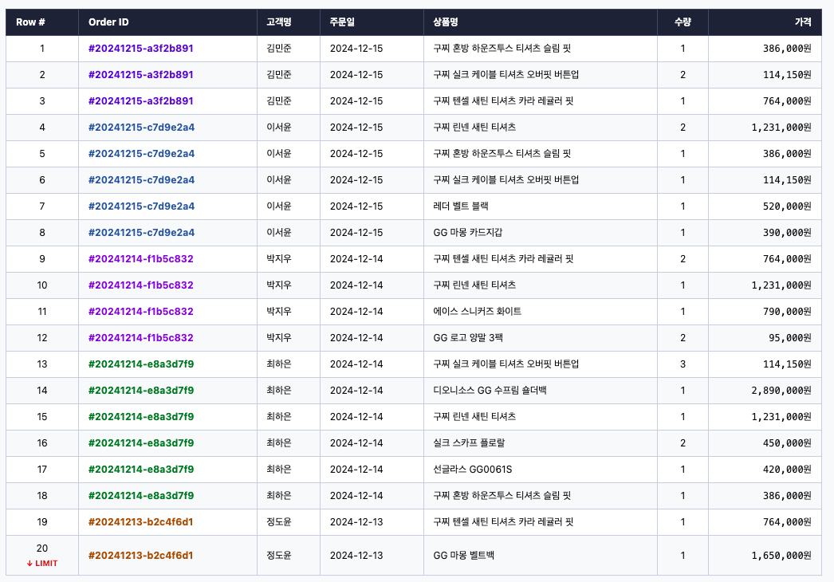Viewport: 834px width, 582px height.
Task: Click the price 520,000원
Action: (787, 206)
